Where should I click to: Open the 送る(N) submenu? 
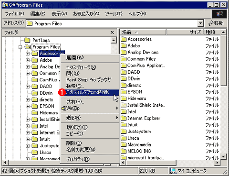pyautogui.click(x=90, y=118)
